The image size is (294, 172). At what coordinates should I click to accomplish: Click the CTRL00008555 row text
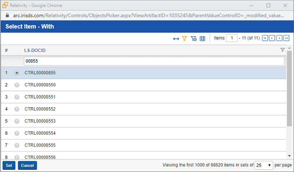(x=40, y=145)
